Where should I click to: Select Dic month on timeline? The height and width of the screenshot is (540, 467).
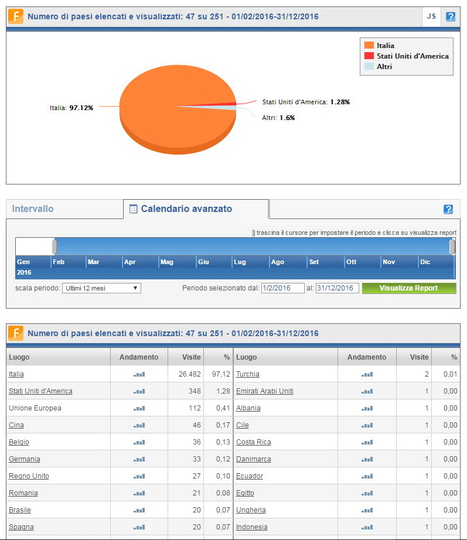click(425, 262)
